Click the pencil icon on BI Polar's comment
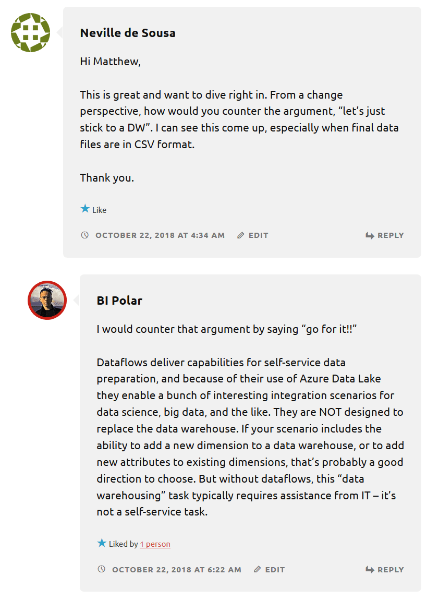439x600 pixels. tap(257, 570)
